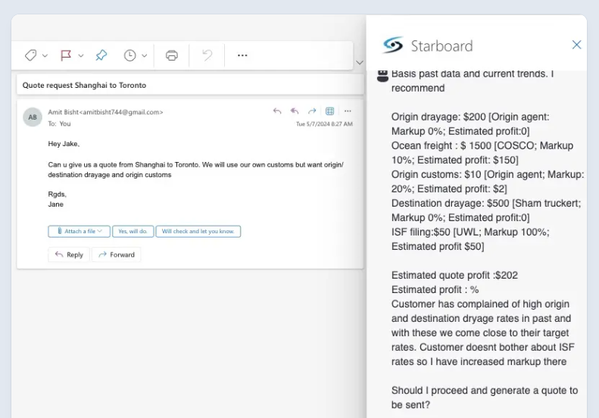Click sender name Amit Bisht
The height and width of the screenshot is (418, 599).
pyautogui.click(x=63, y=112)
